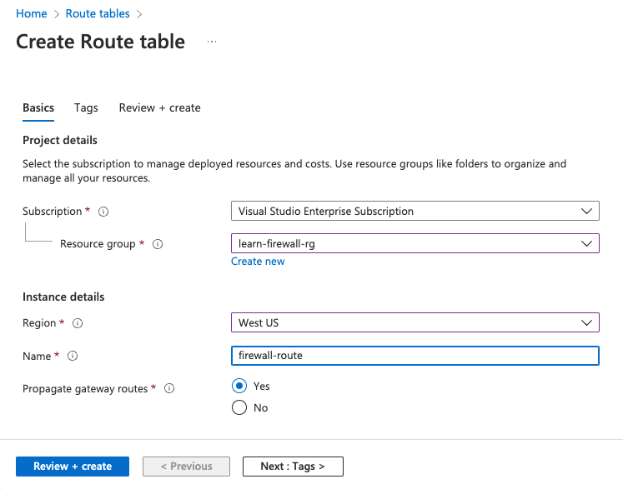Click the Instance details heading
Image resolution: width=623 pixels, height=489 pixels.
click(x=63, y=297)
